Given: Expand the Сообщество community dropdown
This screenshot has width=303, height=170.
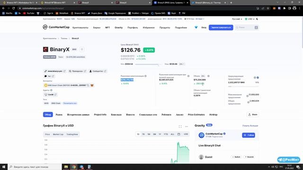Looking at the screenshot, I should (x=98, y=71).
